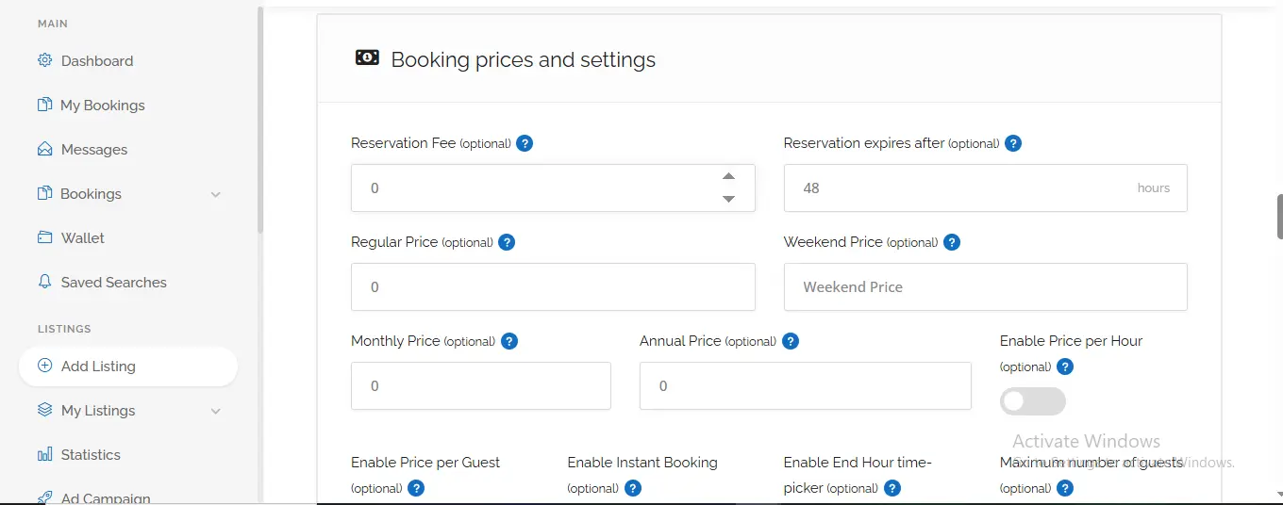Image resolution: width=1283 pixels, height=505 pixels.
Task: Click help icon beside Reservation expires after
Action: tap(1013, 143)
